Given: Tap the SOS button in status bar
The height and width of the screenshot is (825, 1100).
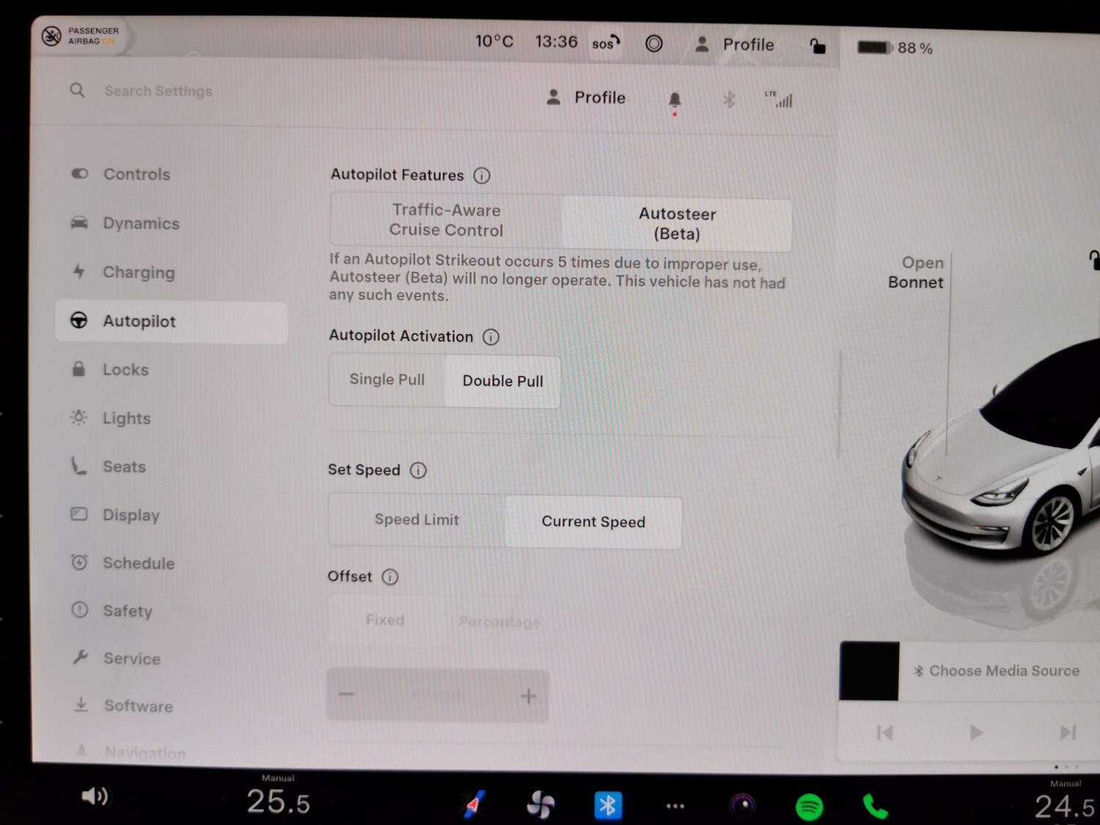Looking at the screenshot, I should [604, 43].
